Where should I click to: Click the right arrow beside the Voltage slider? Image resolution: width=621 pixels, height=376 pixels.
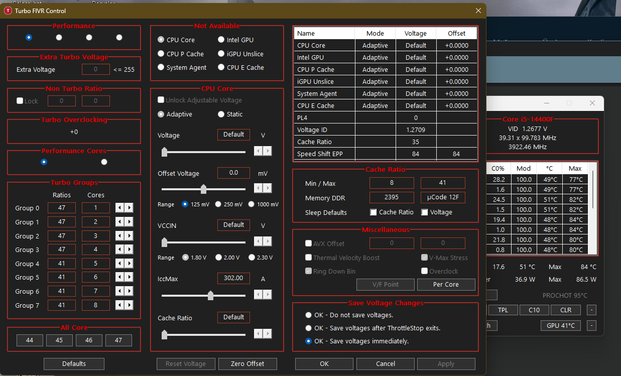point(268,151)
